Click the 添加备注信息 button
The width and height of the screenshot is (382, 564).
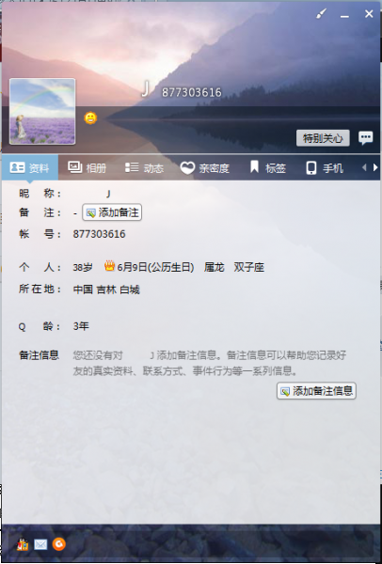click(316, 391)
